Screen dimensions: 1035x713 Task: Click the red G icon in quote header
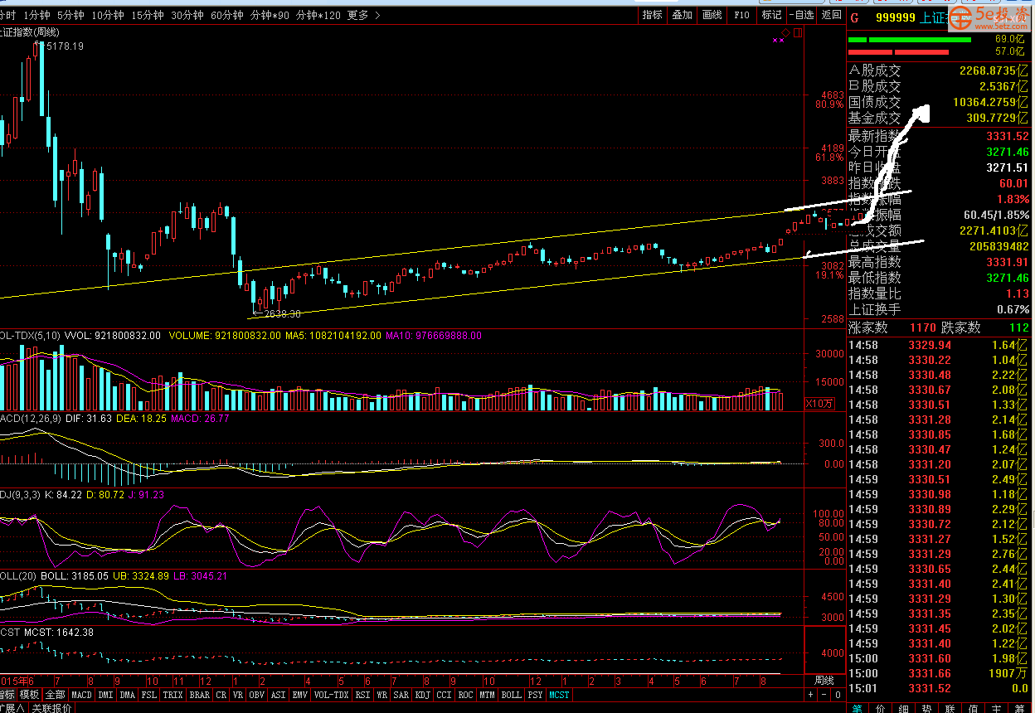pos(855,17)
